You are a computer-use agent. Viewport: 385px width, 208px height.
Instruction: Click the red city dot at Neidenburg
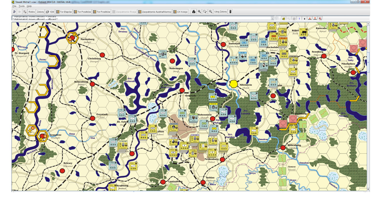pos(223,159)
